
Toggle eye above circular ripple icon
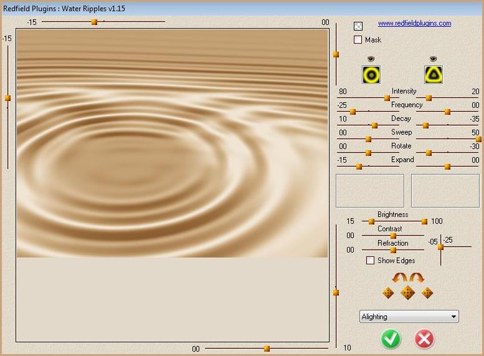coord(371,59)
